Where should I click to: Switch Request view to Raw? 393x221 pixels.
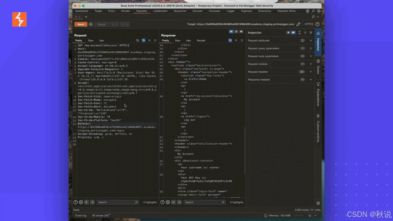pos(91,41)
